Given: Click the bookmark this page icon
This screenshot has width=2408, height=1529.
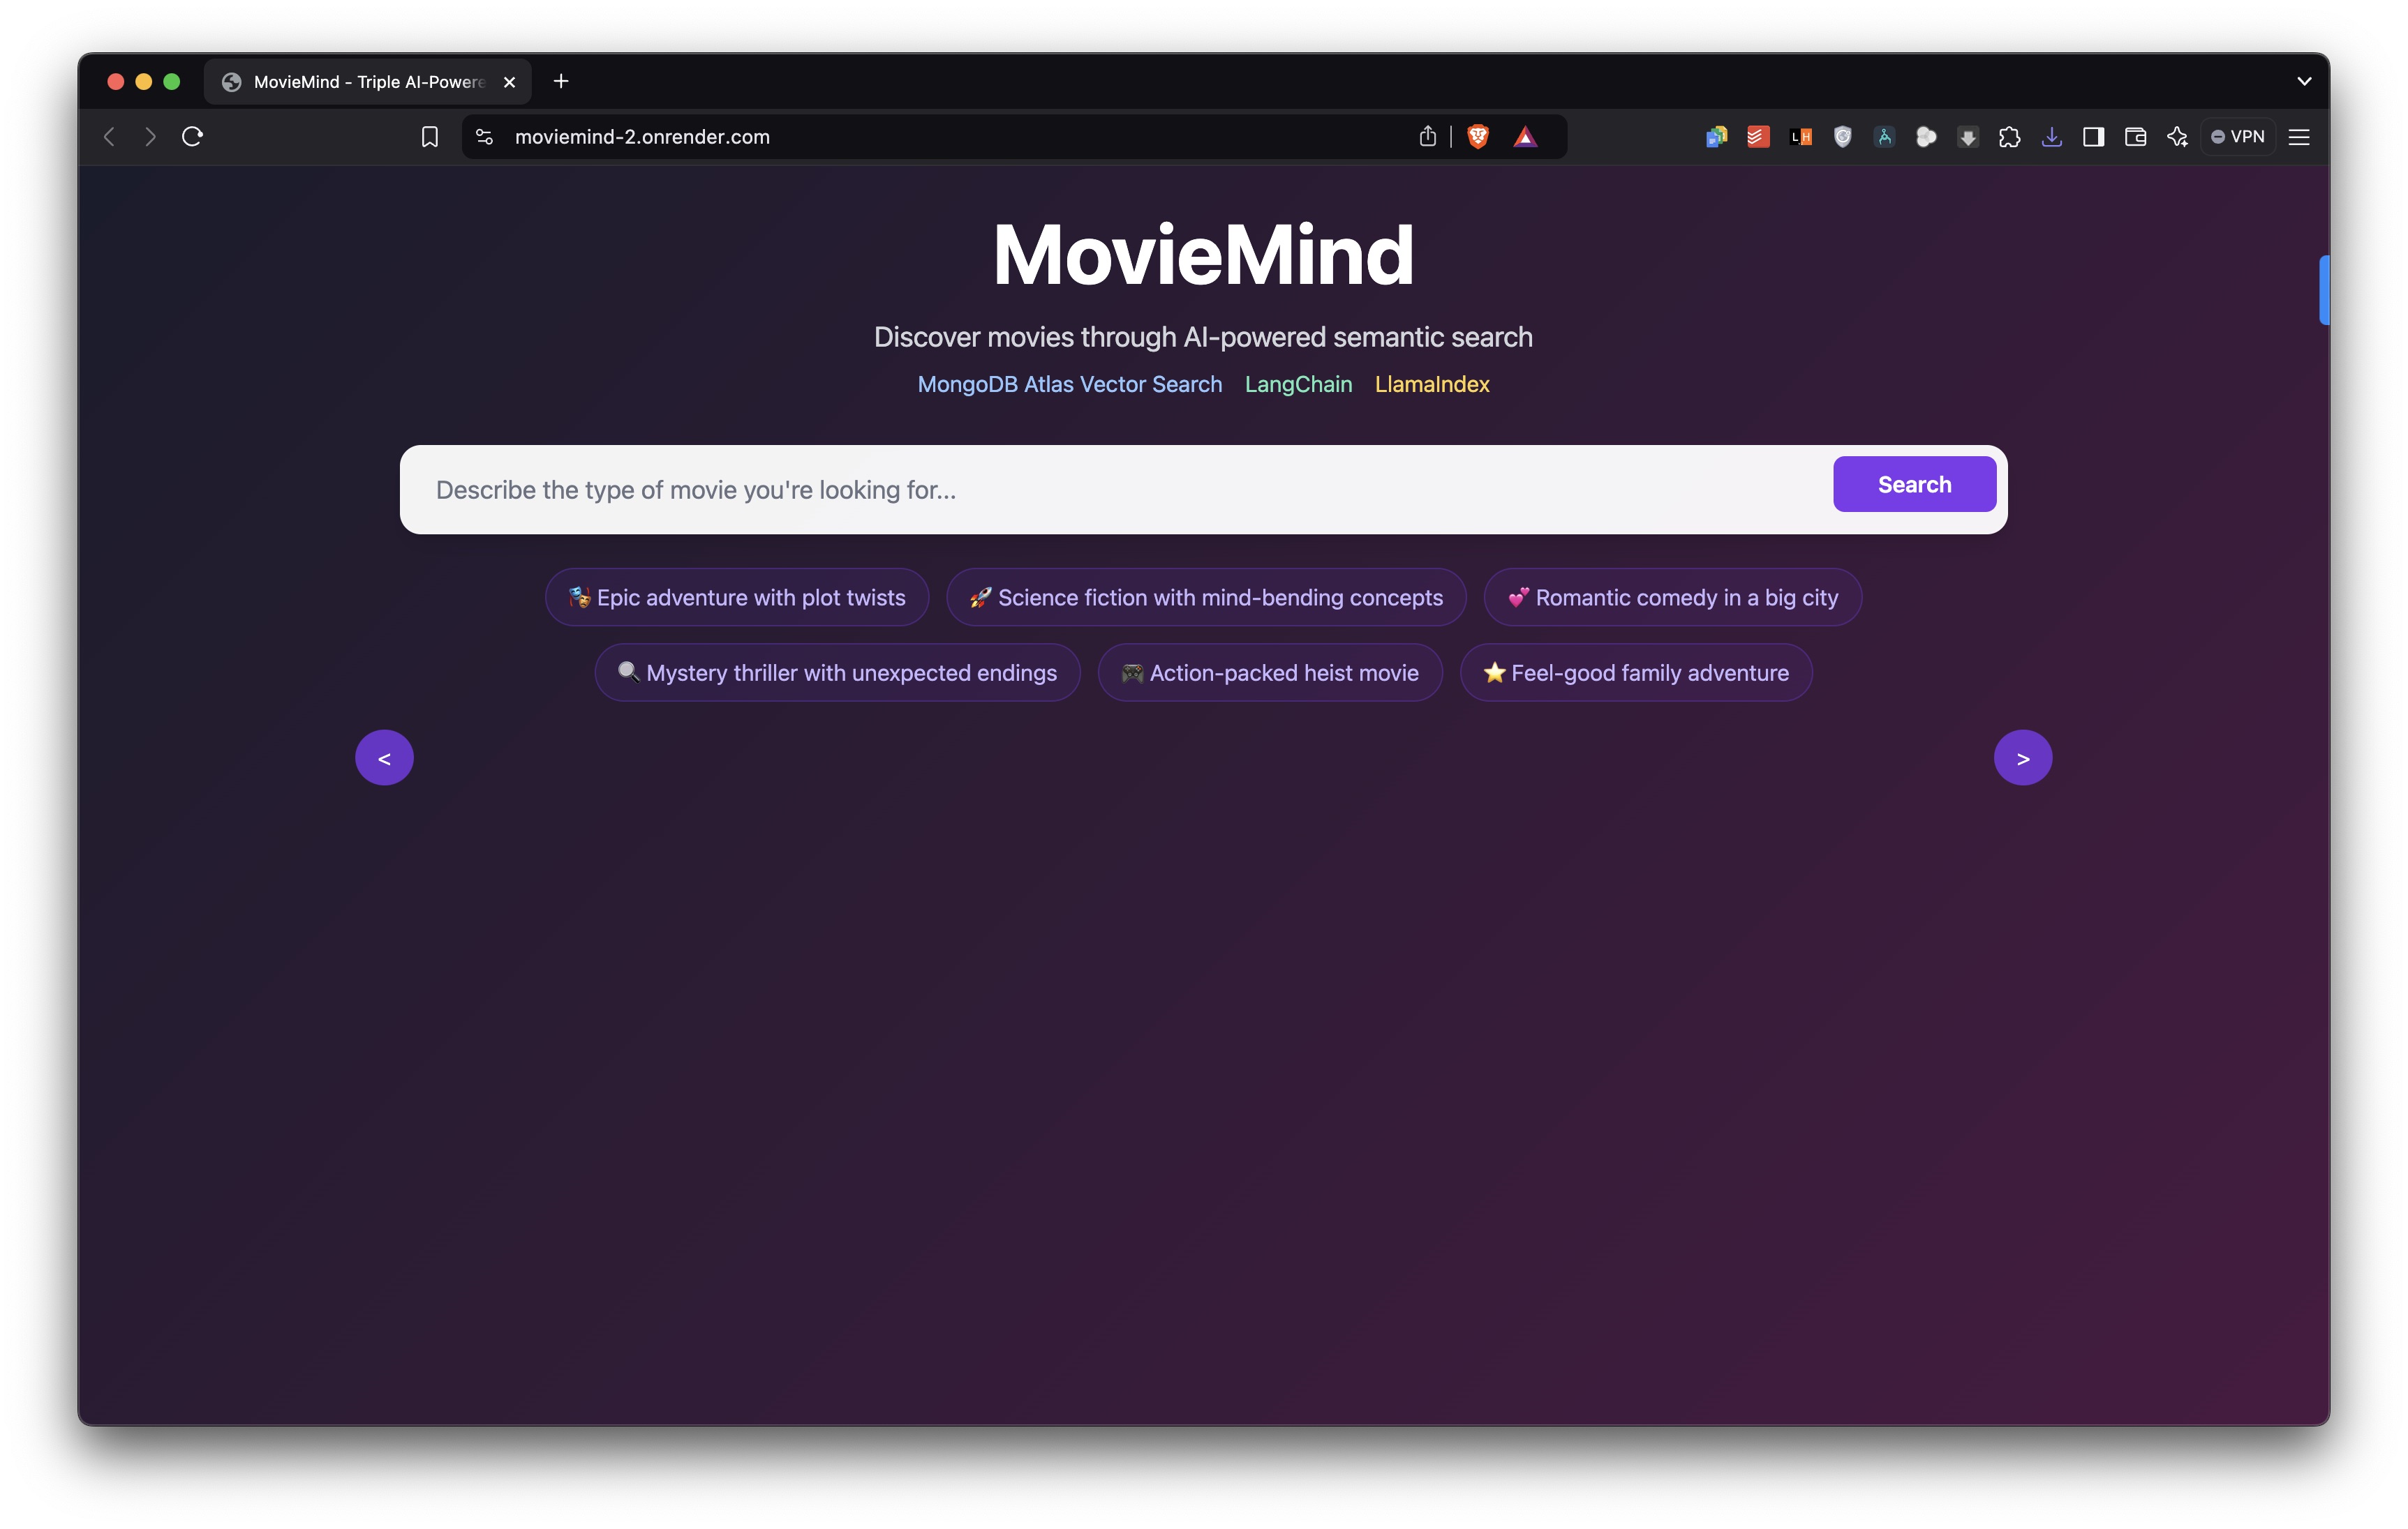Looking at the screenshot, I should 429,137.
